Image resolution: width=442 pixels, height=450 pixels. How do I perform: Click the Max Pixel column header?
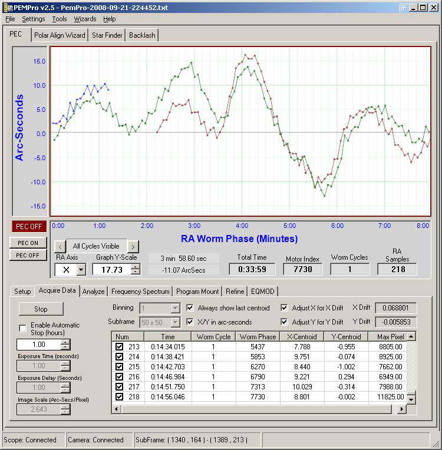[388, 336]
